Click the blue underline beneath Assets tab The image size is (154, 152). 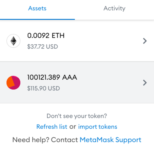point(37,19)
